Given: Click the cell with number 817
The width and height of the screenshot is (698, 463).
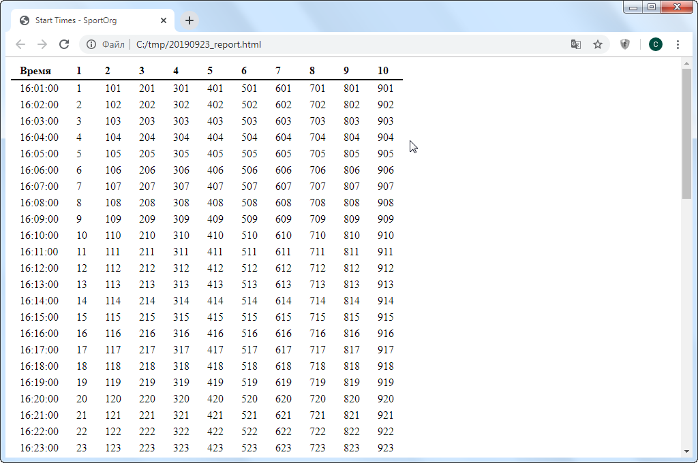Looking at the screenshot, I should [x=351, y=349].
